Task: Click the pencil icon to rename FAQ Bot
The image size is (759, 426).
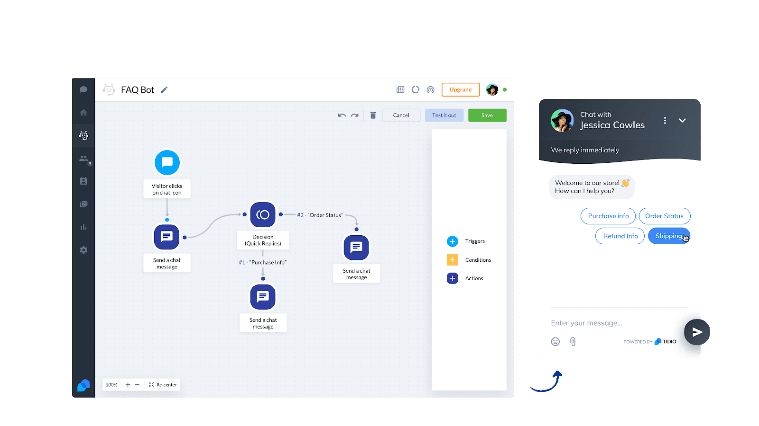Action: pyautogui.click(x=164, y=90)
